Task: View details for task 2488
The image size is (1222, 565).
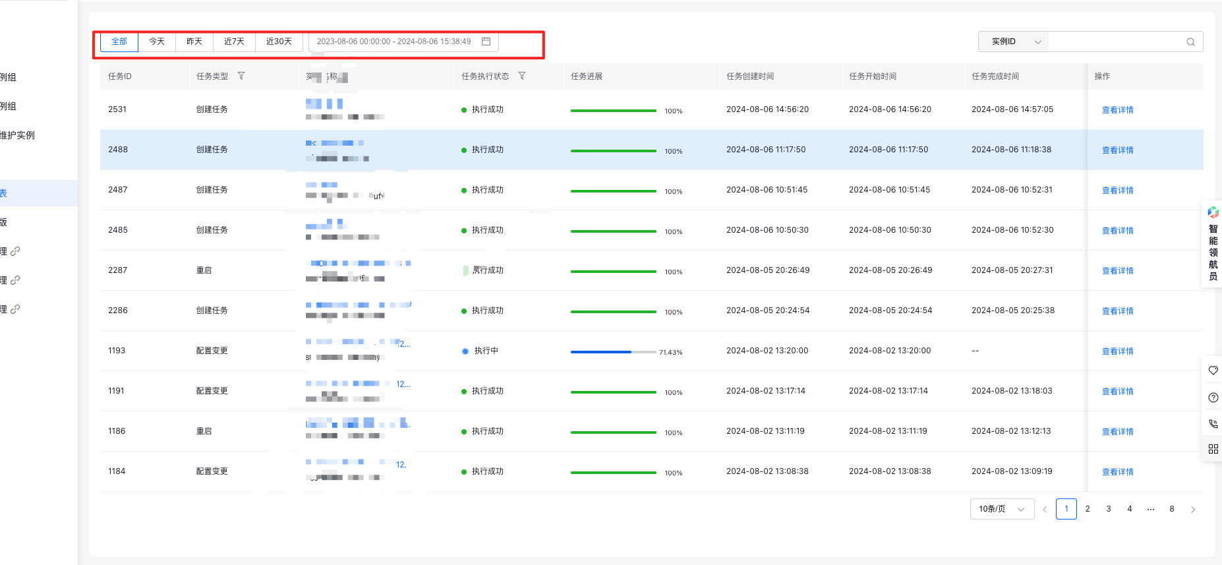Action: (x=1118, y=150)
